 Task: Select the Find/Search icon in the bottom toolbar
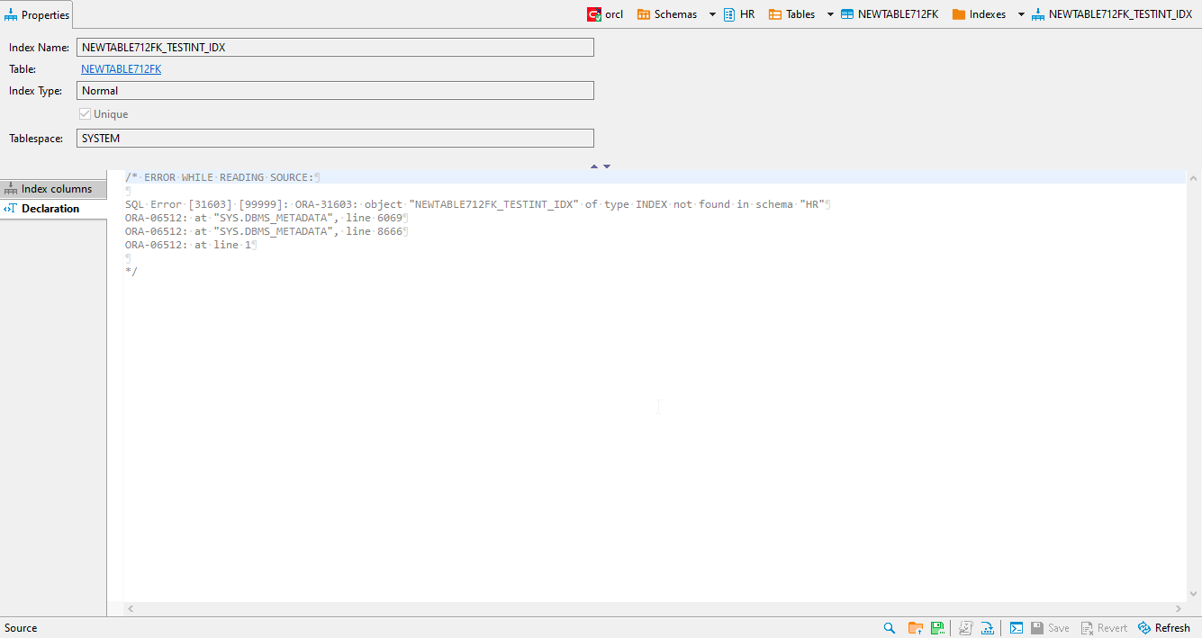pyautogui.click(x=889, y=627)
